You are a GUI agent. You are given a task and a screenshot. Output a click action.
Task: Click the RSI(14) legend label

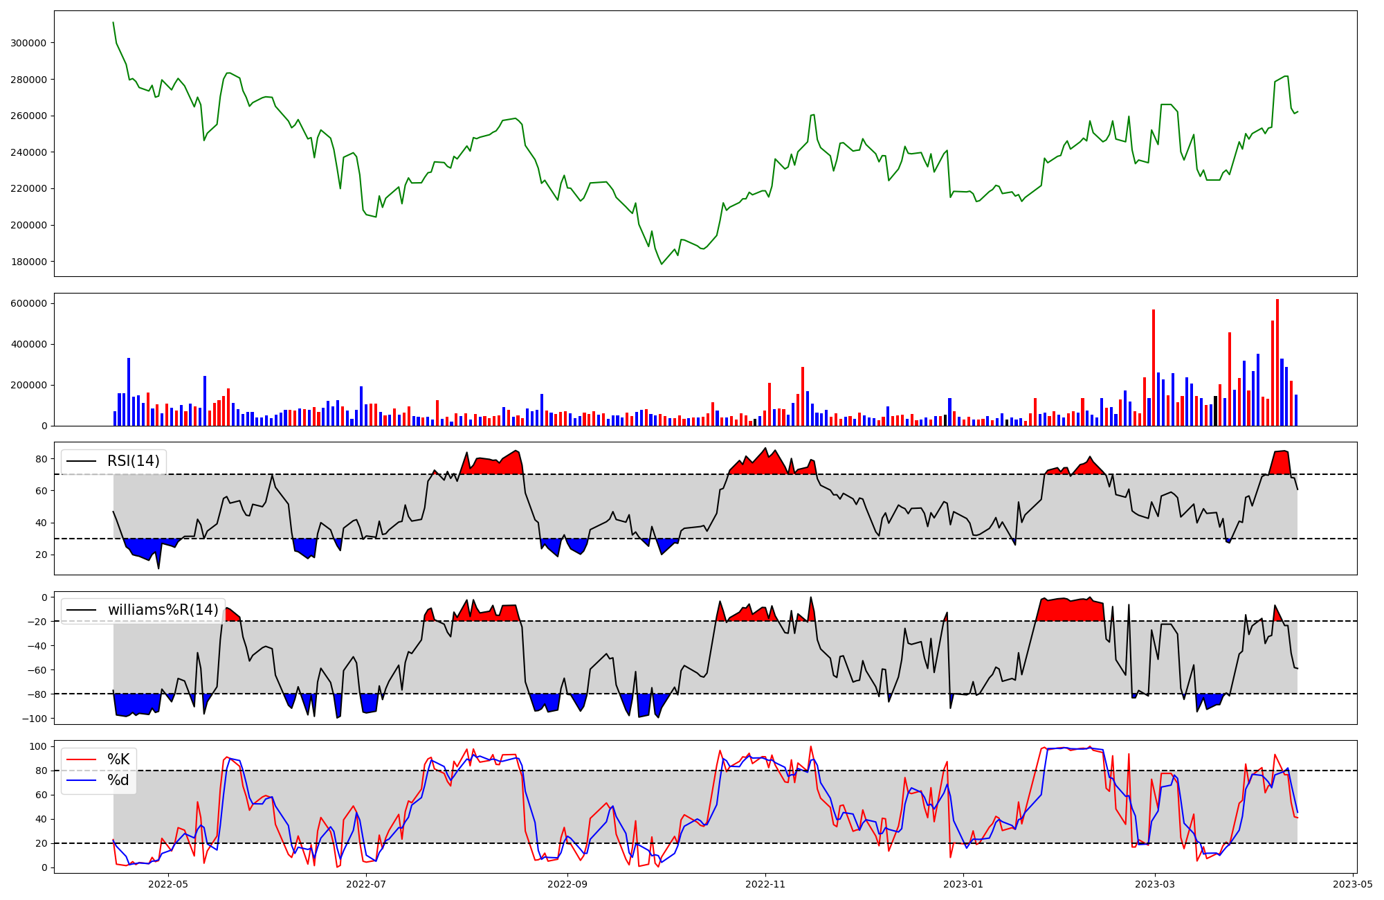[133, 461]
